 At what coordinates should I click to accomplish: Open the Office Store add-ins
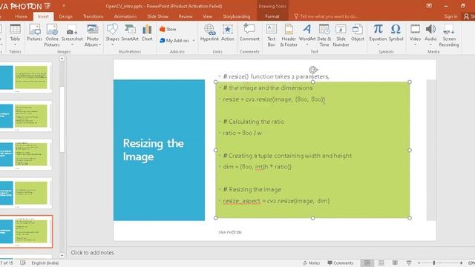168,30
